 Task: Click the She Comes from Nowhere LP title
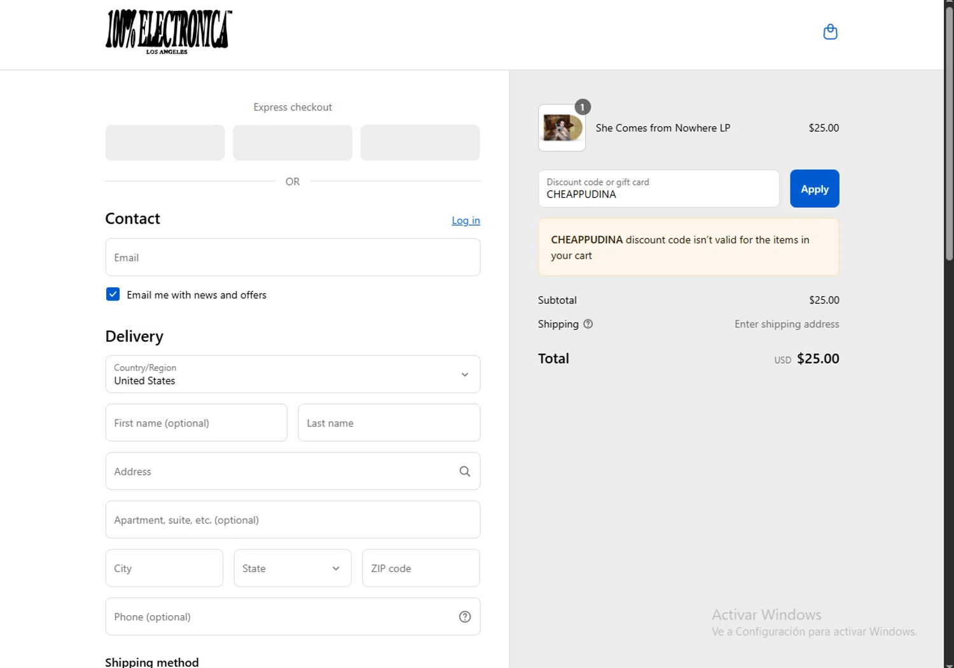point(663,128)
